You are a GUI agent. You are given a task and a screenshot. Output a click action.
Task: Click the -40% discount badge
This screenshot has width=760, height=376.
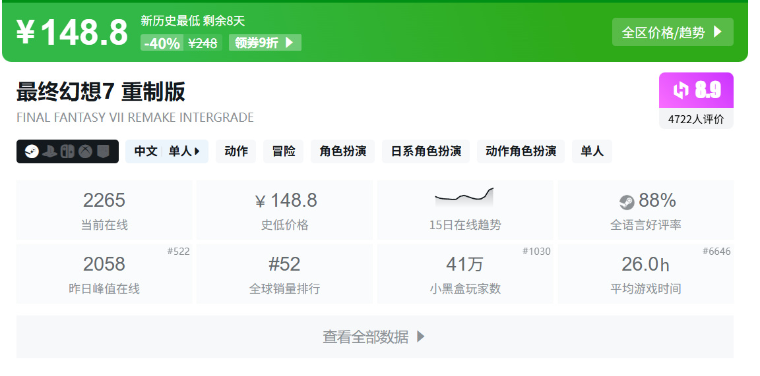click(x=162, y=43)
